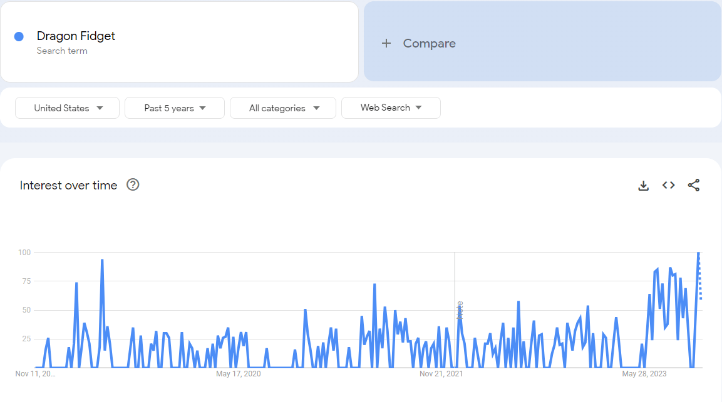Select the 100 peak at chart's right end
The image size is (722, 402).
(x=698, y=253)
